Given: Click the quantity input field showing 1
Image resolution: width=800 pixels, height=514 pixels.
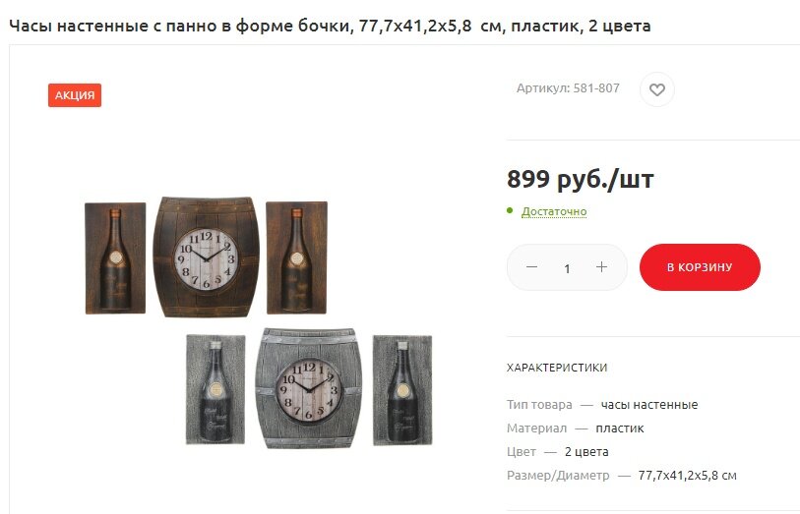Looking at the screenshot, I should pos(567,268).
